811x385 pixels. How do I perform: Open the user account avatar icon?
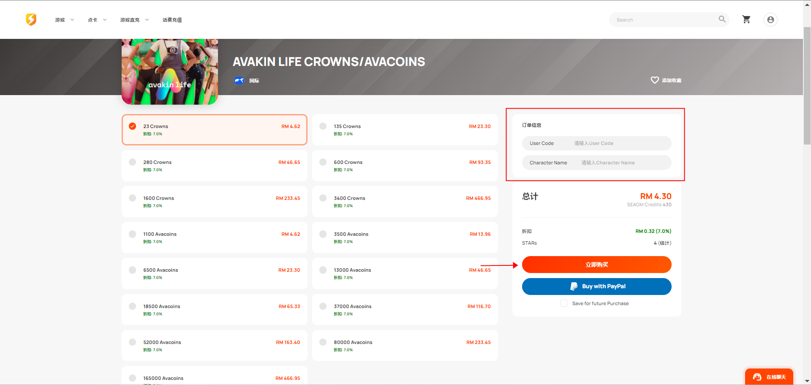click(770, 19)
